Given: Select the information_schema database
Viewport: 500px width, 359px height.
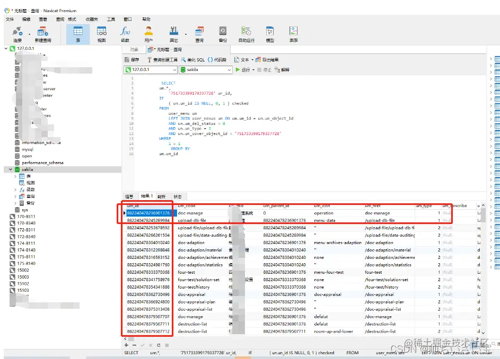Looking at the screenshot, I should click(41, 143).
